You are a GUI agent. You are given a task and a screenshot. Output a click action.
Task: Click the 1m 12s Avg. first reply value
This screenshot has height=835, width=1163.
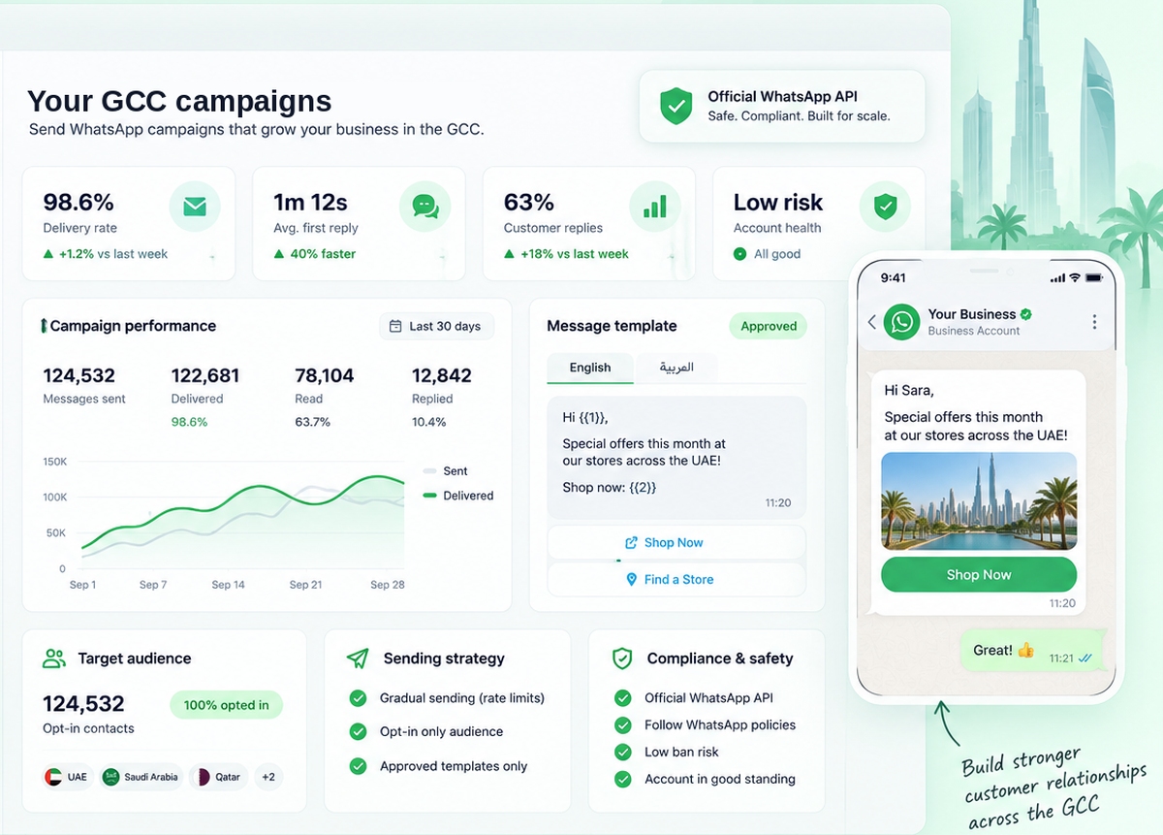[x=310, y=203]
